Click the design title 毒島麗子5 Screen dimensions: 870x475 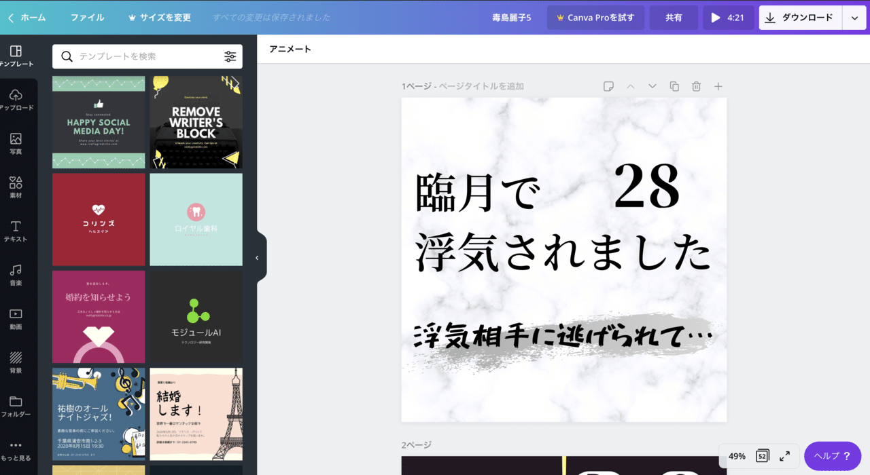point(512,18)
